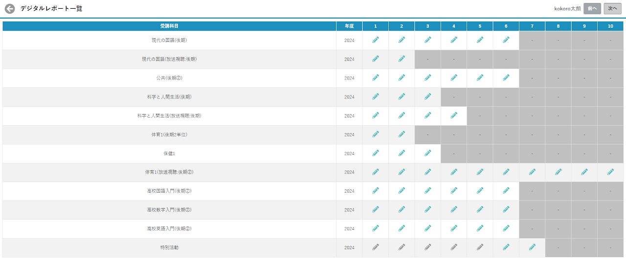
Task: Open report 7 for 特別活動
Action: click(x=532, y=247)
